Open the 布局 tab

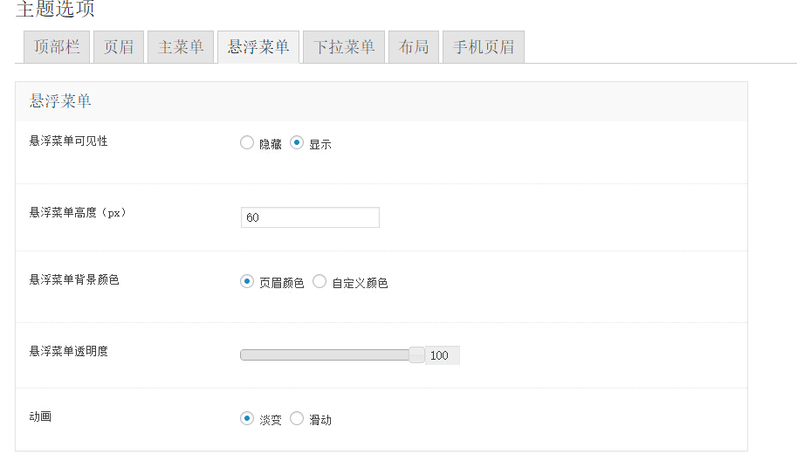point(414,47)
